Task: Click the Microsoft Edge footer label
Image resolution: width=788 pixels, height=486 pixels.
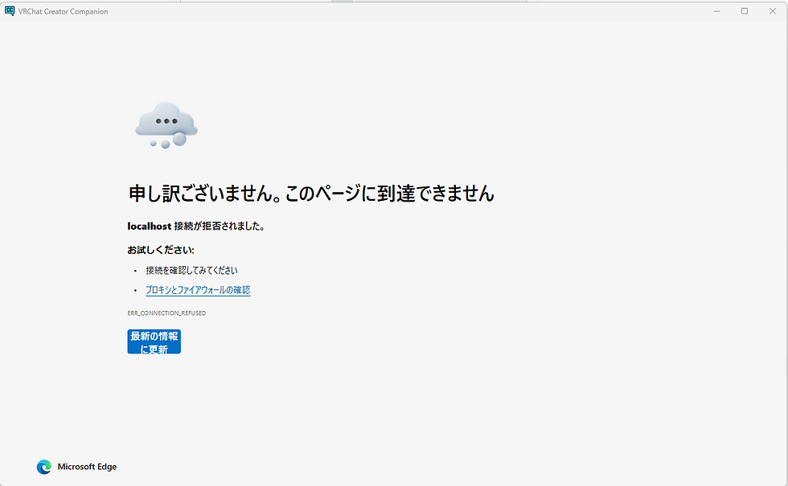Action: point(86,467)
